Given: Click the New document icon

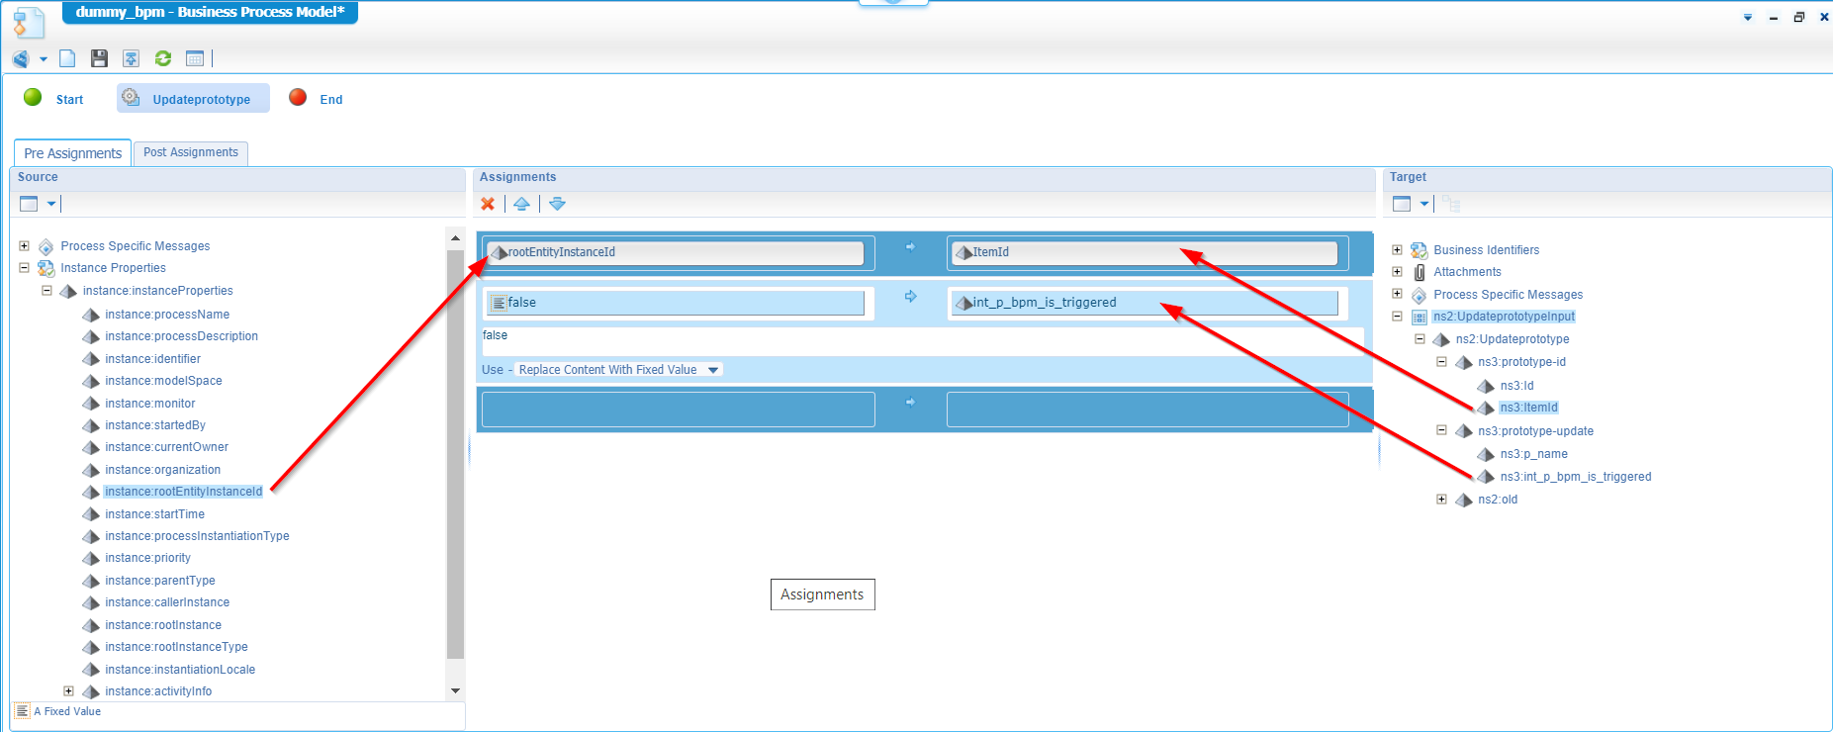Looking at the screenshot, I should [x=67, y=58].
